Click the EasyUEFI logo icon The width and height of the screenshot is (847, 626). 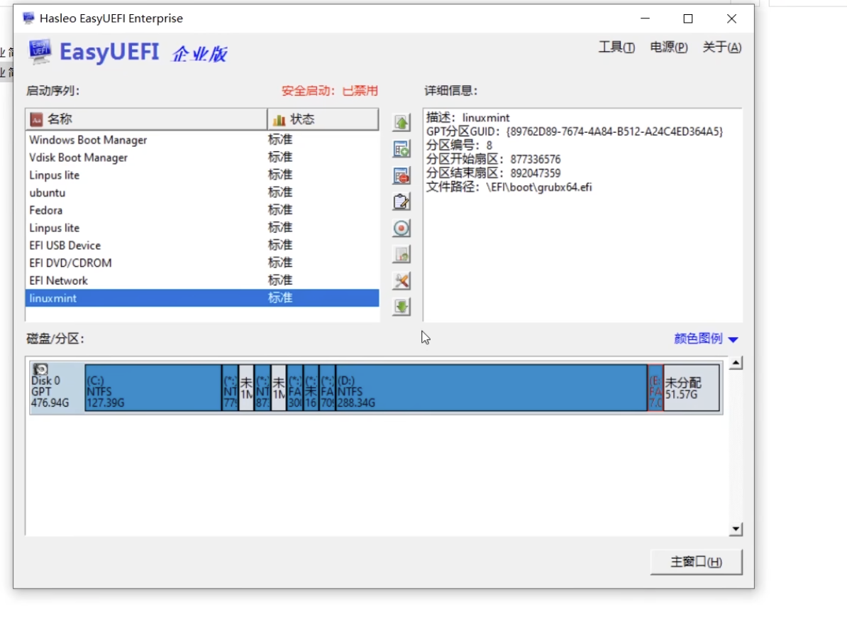click(40, 51)
